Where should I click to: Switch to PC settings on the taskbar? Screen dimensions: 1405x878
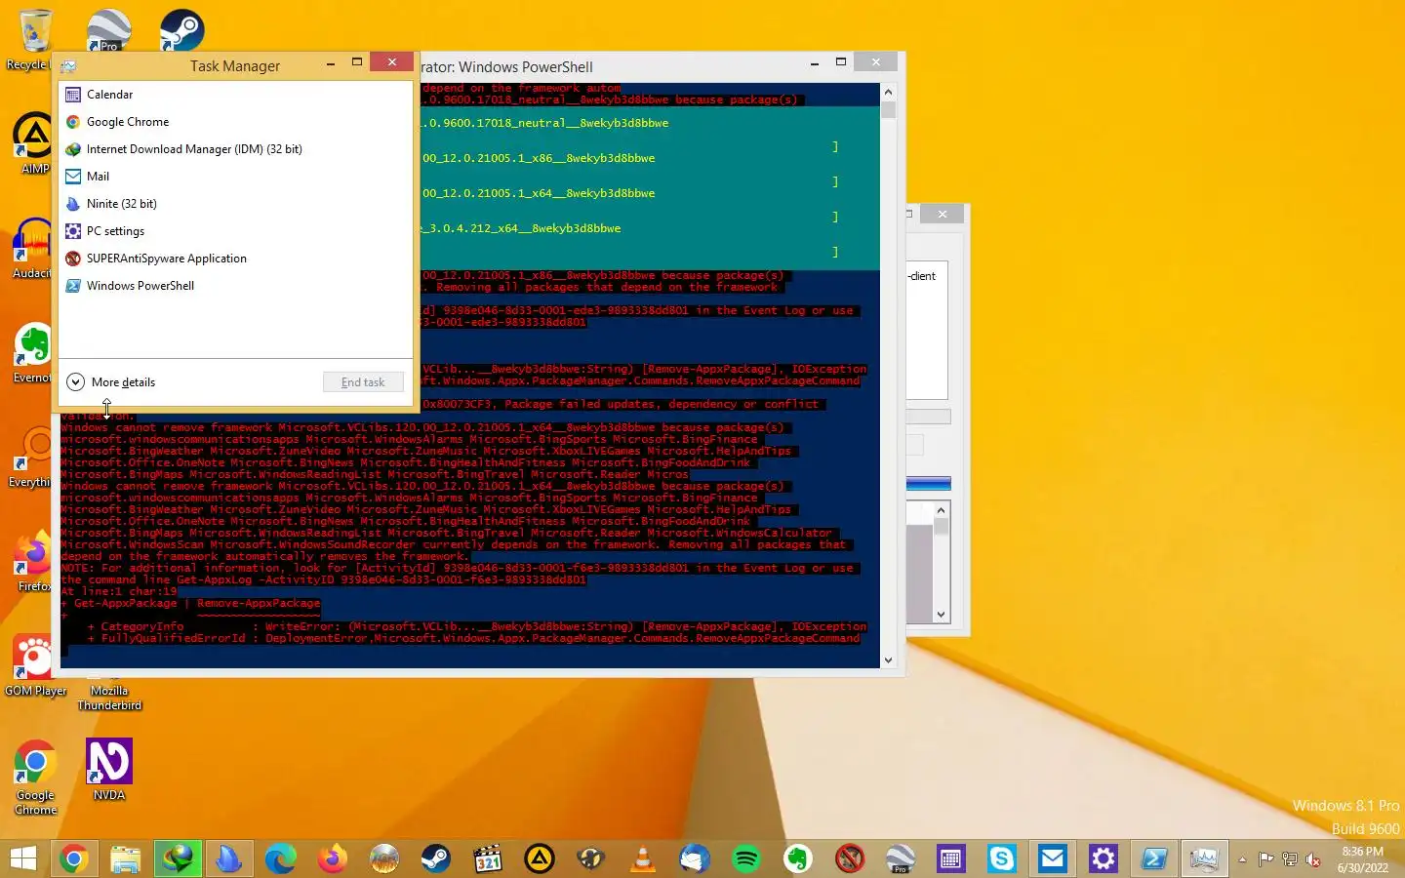click(x=1104, y=858)
